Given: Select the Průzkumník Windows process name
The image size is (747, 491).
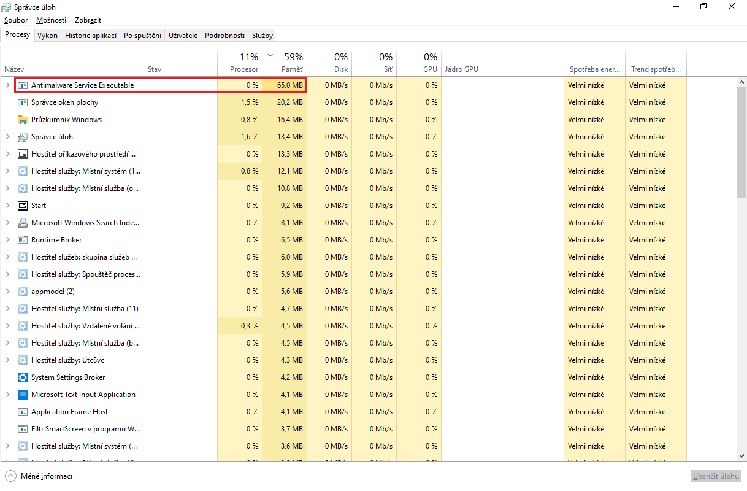Looking at the screenshot, I should [x=66, y=120].
